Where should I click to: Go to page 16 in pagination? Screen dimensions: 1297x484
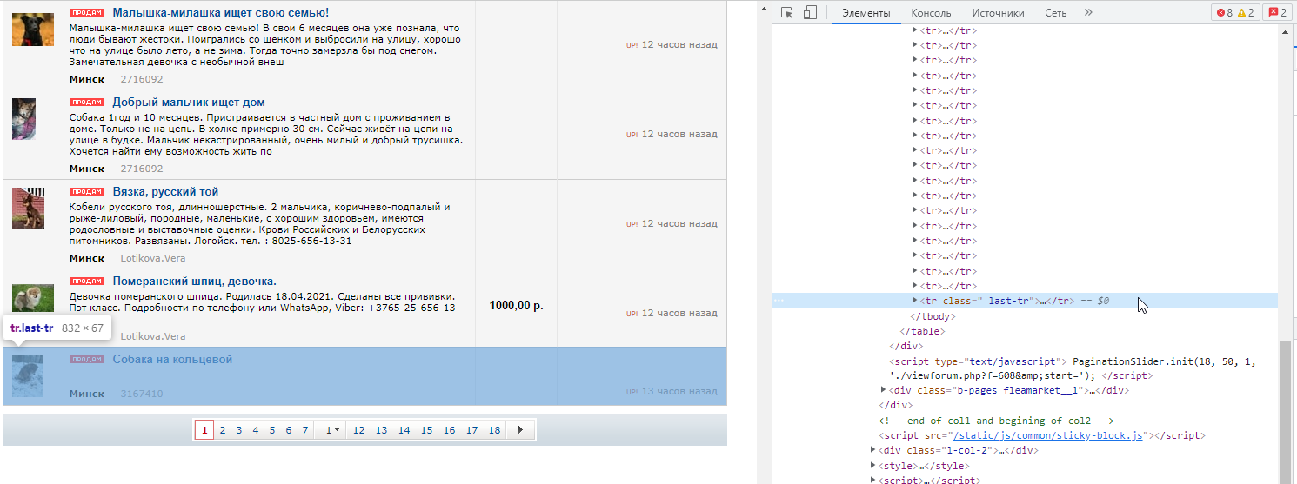click(449, 430)
